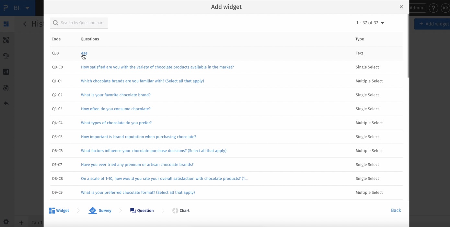The image size is (450, 227).
Task: Click the magnifier icon in the search box
Action: (55, 23)
